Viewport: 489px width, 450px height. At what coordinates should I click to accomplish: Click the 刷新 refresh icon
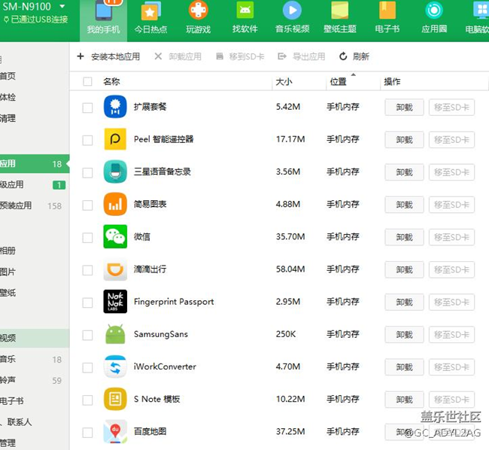pos(344,56)
